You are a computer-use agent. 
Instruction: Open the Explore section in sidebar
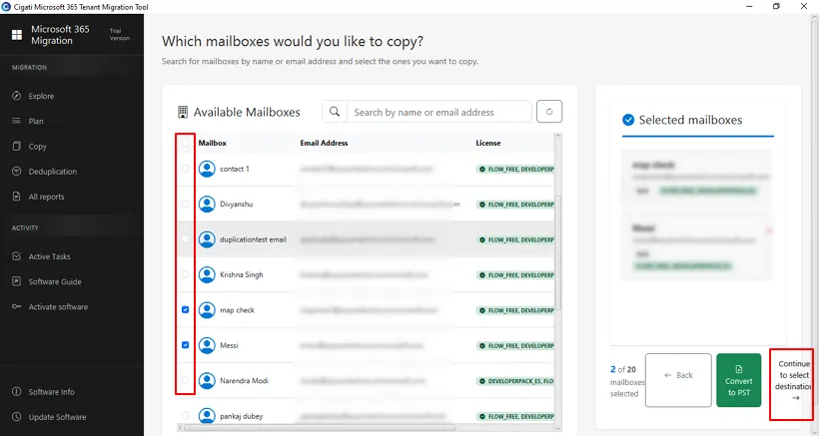[41, 96]
